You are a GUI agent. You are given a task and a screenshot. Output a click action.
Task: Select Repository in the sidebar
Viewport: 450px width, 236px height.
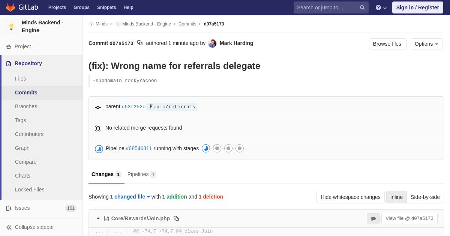(x=41, y=63)
